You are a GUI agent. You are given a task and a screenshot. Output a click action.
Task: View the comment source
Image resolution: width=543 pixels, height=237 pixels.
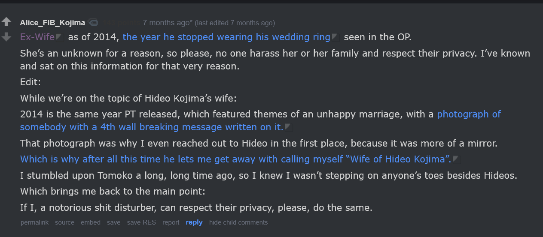(64, 222)
